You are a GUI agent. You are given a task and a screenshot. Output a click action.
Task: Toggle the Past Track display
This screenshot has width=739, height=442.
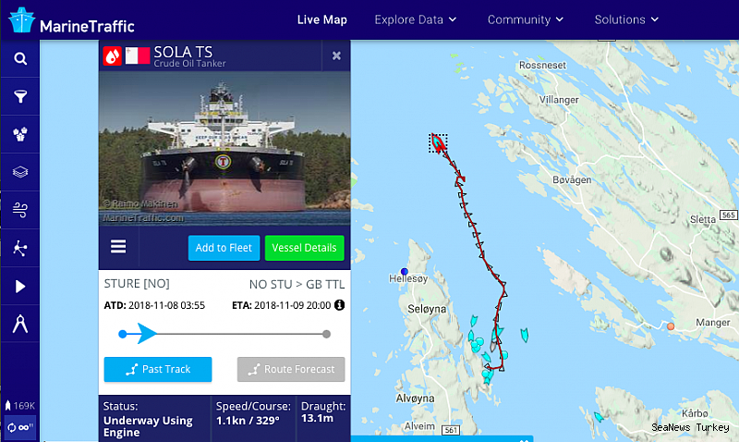tap(158, 369)
